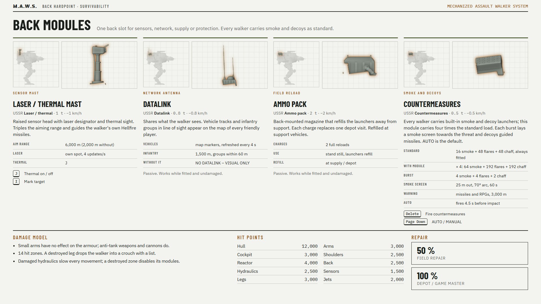Click the Charges value '2 full reloads'
This screenshot has width=541, height=304.
(337, 145)
